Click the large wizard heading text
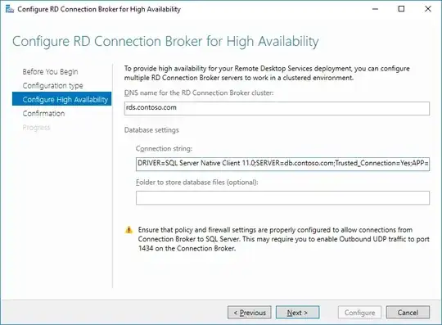 click(165, 41)
